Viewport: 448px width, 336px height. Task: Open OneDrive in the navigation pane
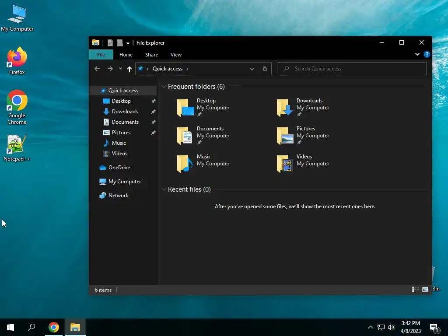coord(119,168)
